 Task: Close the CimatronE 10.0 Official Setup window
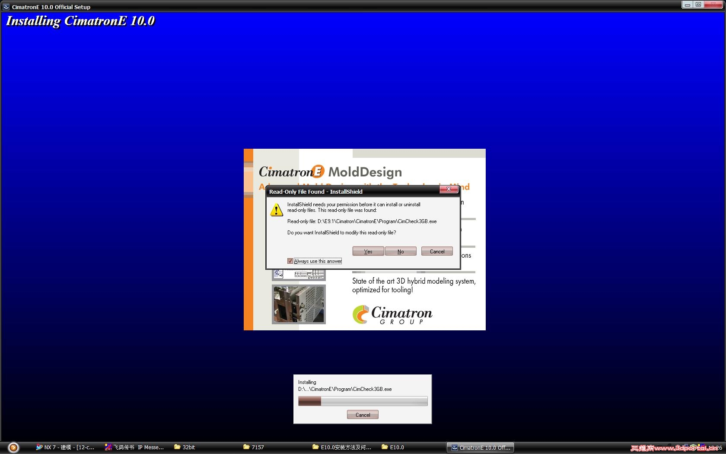click(x=713, y=5)
